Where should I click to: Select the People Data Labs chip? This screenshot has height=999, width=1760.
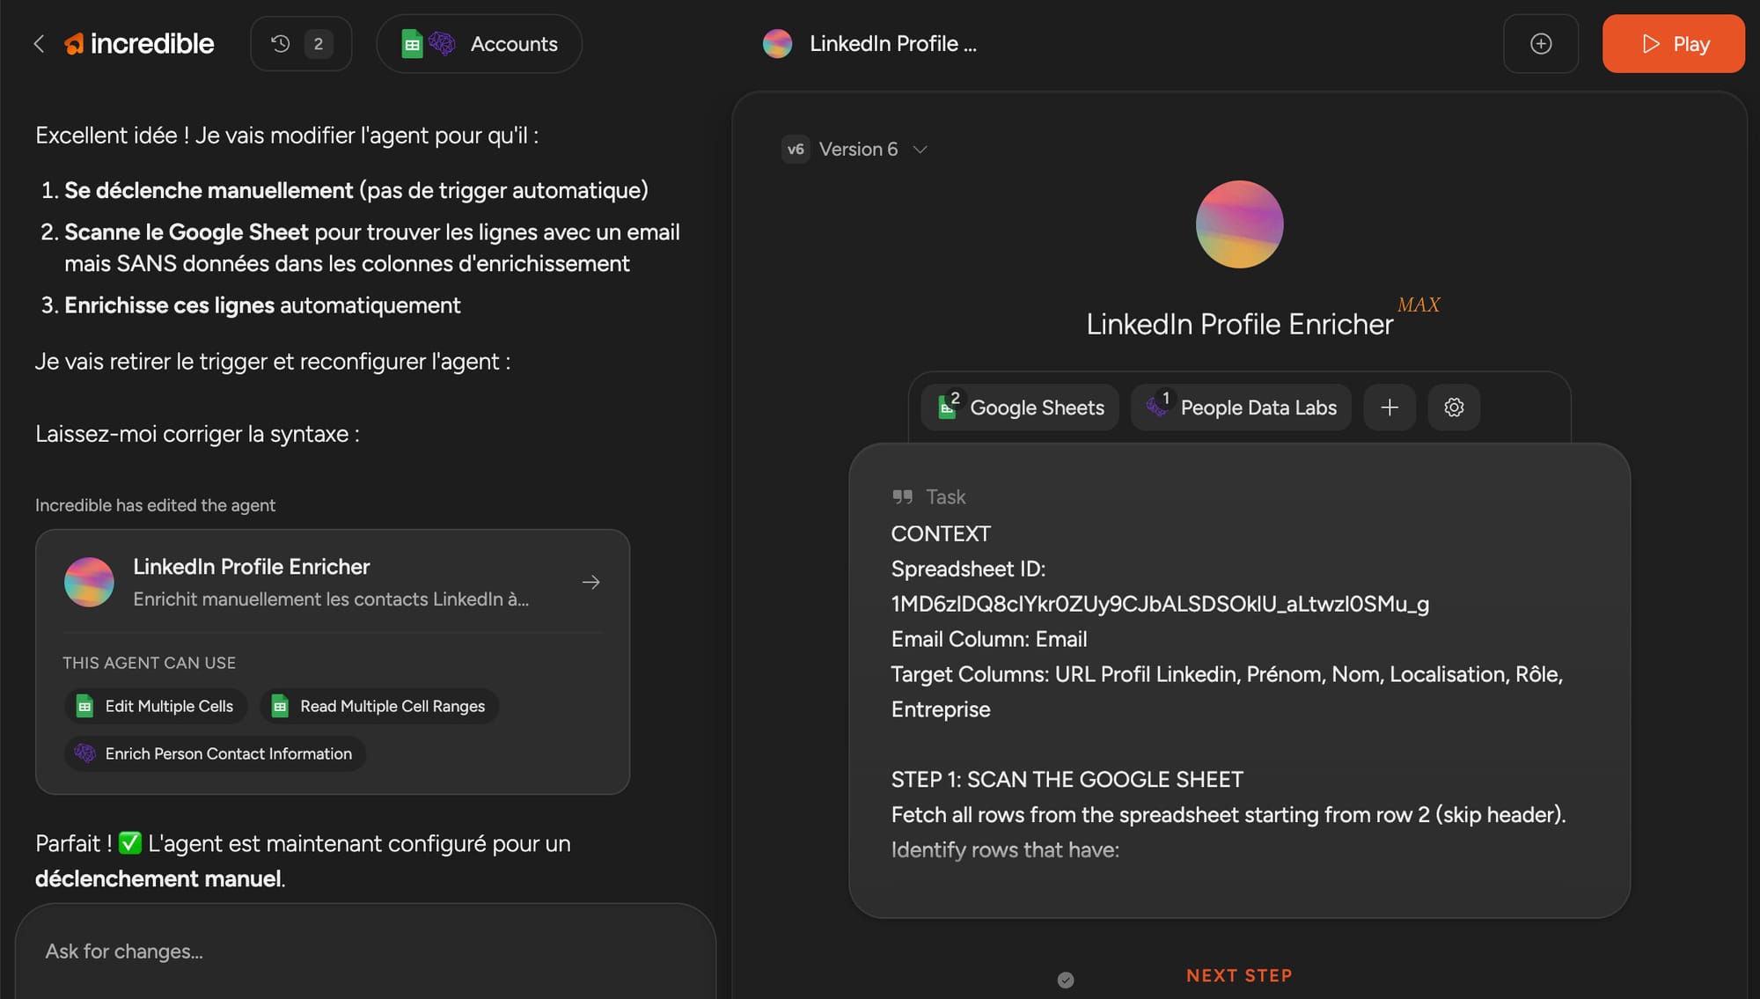click(1242, 408)
